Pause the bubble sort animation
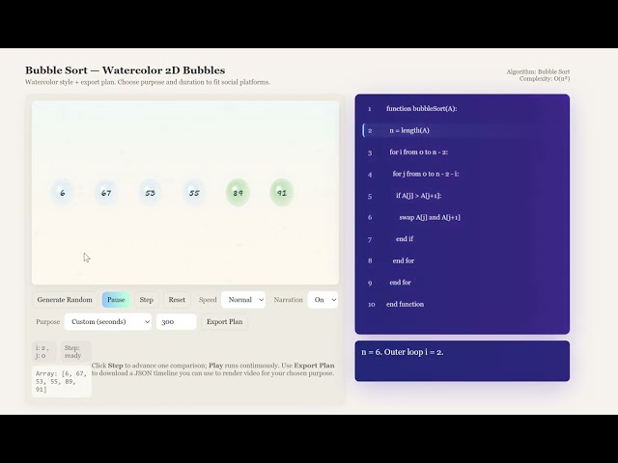 pyautogui.click(x=116, y=300)
